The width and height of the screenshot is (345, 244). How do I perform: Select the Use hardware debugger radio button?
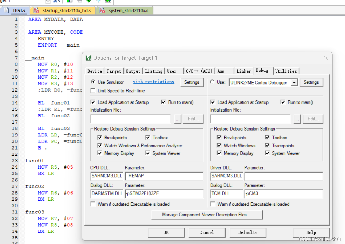click(212, 82)
